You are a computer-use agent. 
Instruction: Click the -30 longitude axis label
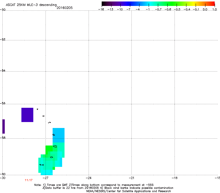pyautogui.click(x=3, y=178)
